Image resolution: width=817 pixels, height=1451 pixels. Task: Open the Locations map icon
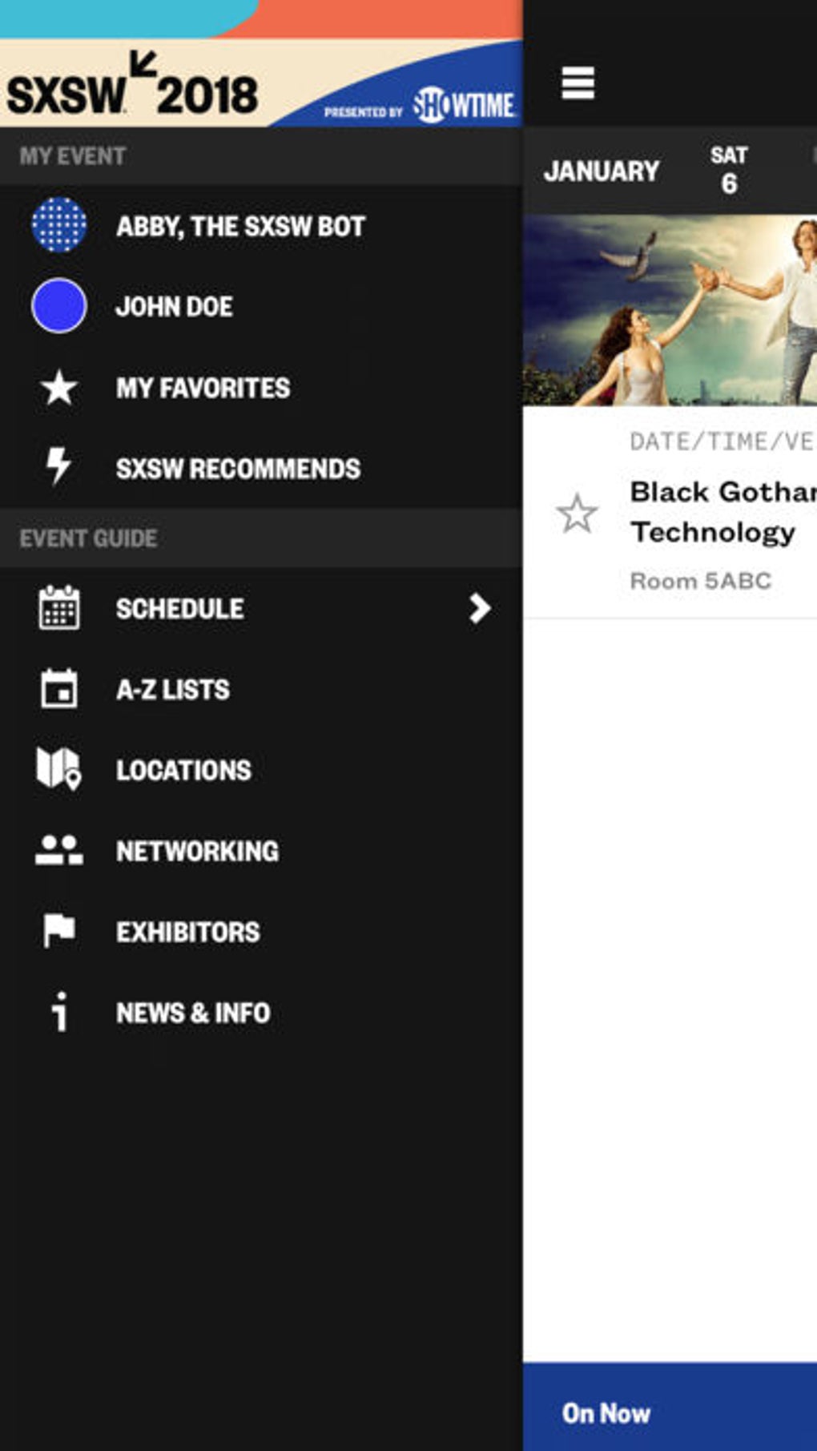click(58, 769)
